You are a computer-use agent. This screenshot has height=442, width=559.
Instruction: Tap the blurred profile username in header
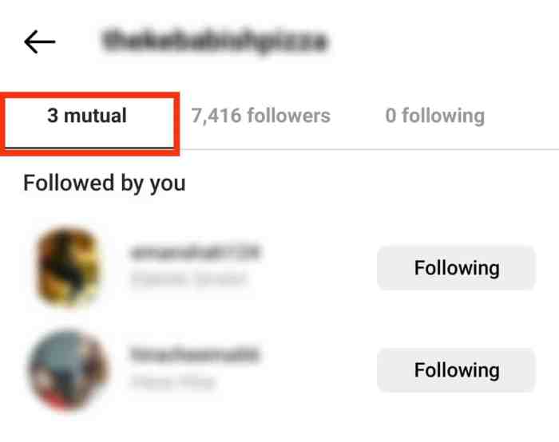tap(215, 41)
